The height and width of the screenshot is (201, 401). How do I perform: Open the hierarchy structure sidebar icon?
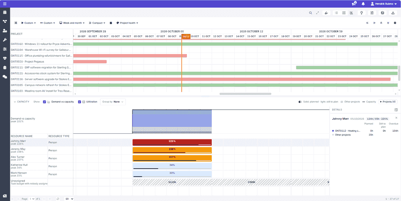pyautogui.click(x=5, y=22)
